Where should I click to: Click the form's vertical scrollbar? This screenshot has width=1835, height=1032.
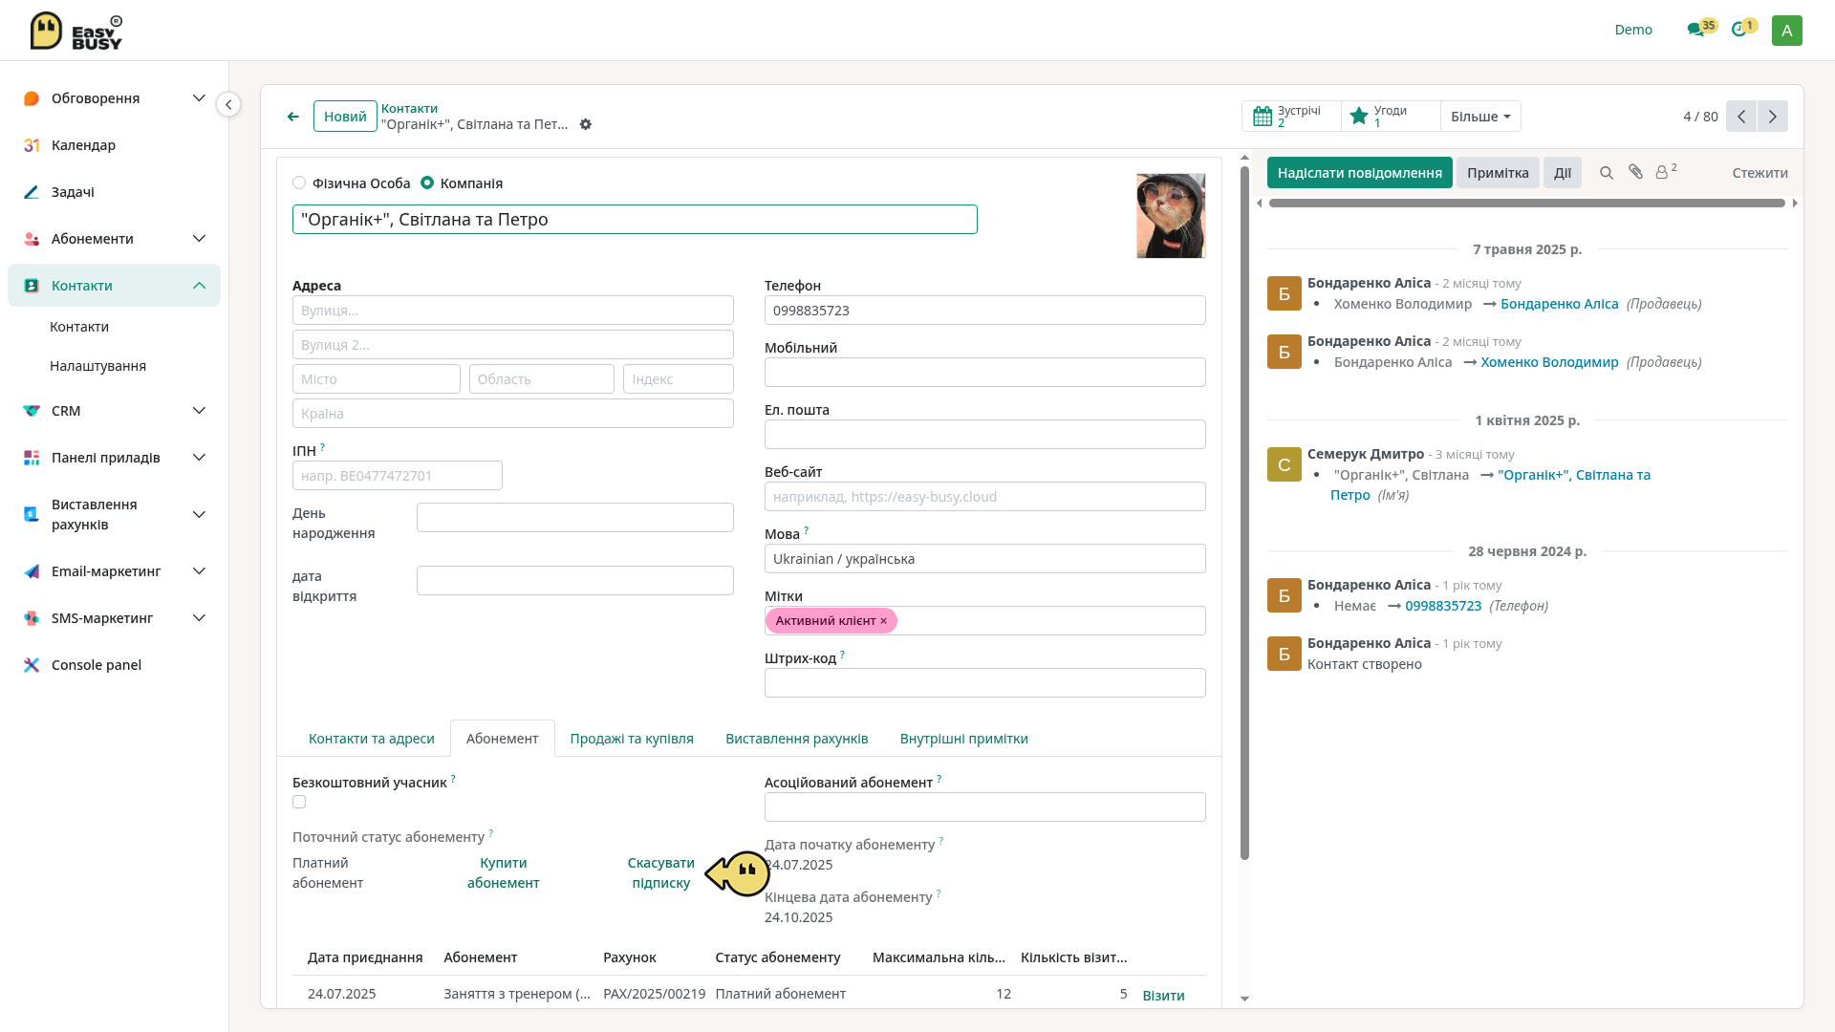[1244, 512]
